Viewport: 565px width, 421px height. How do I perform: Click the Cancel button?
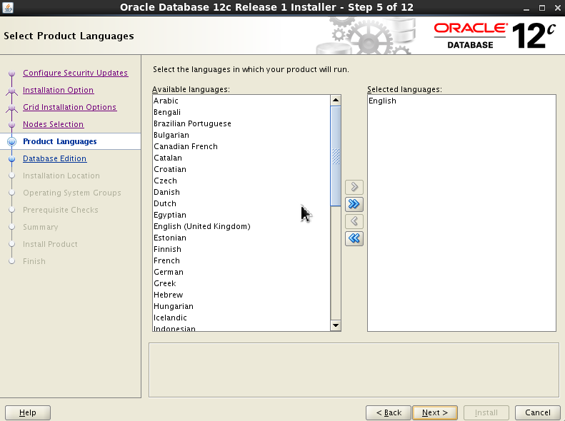(538, 412)
